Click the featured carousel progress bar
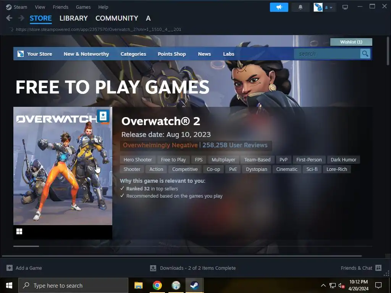 pos(193,246)
